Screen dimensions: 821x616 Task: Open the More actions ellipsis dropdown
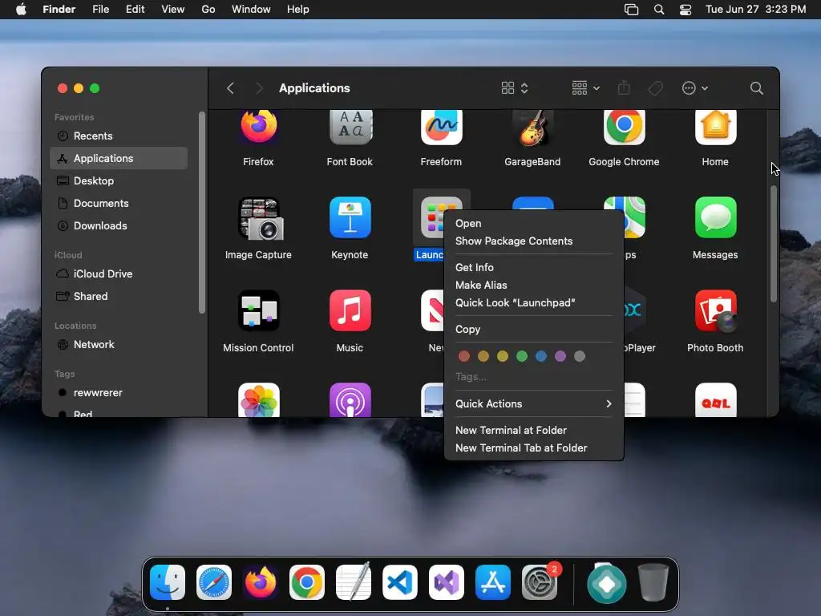point(695,88)
